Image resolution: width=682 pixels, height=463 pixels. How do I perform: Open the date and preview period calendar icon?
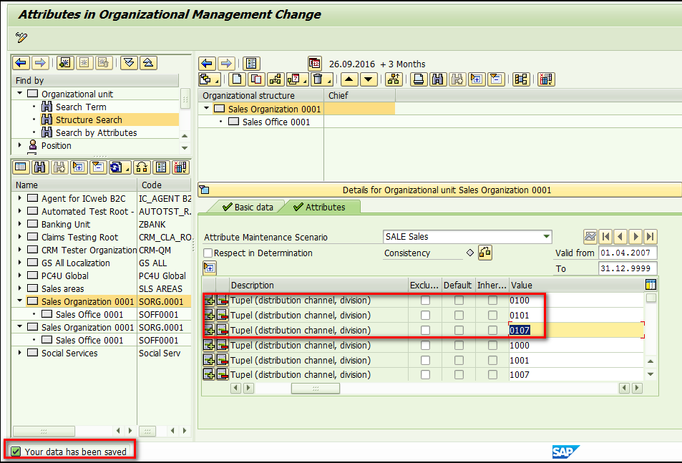pyautogui.click(x=315, y=64)
